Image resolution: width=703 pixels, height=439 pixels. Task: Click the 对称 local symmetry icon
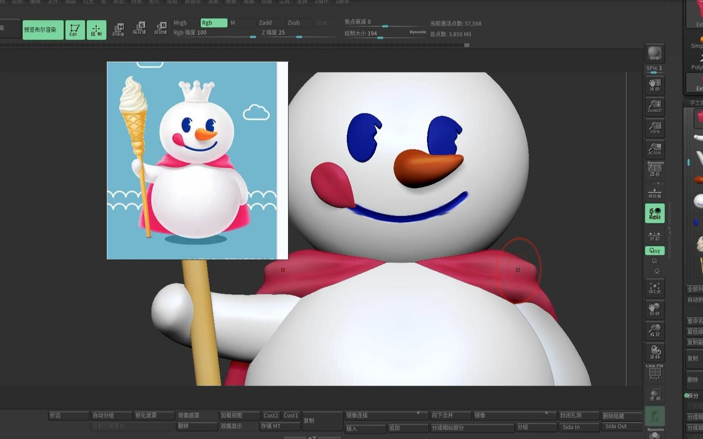click(x=654, y=236)
